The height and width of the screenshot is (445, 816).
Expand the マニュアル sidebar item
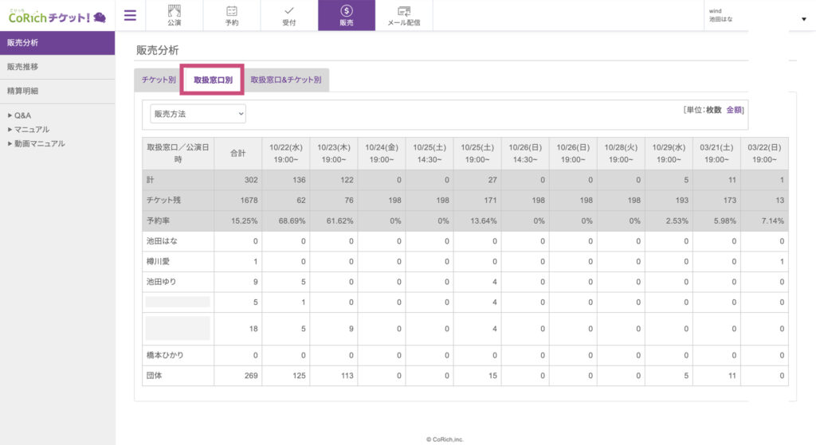point(29,129)
